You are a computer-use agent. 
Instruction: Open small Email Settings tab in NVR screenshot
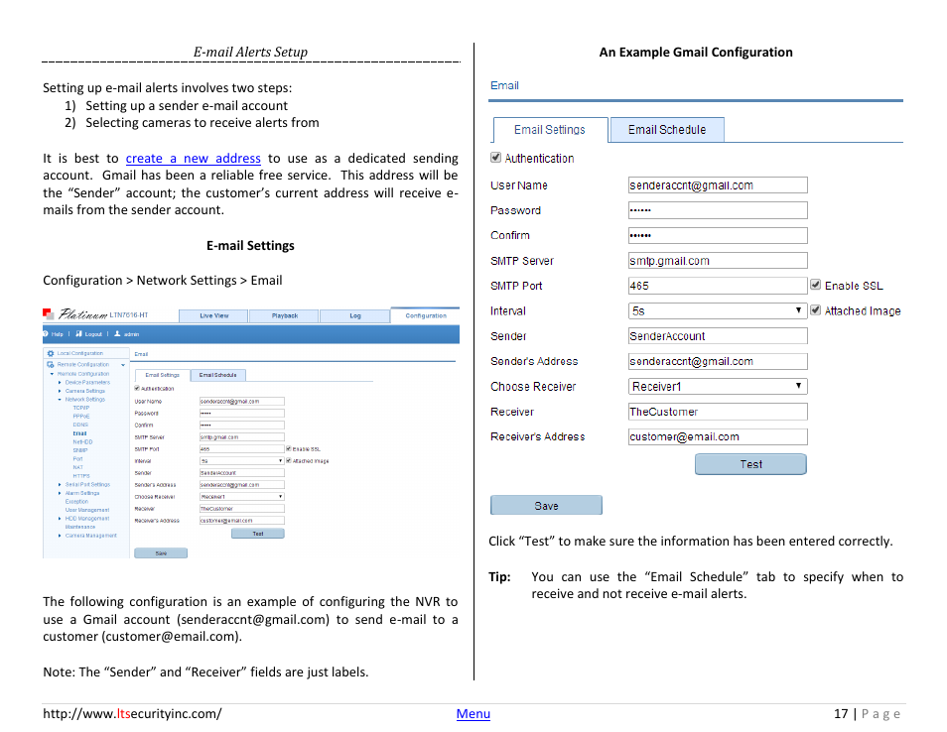click(x=162, y=375)
